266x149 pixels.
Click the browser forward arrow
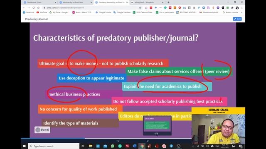[29, 8]
